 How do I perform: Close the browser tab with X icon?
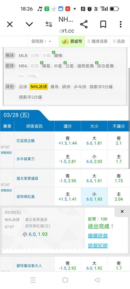(x=10, y=24)
